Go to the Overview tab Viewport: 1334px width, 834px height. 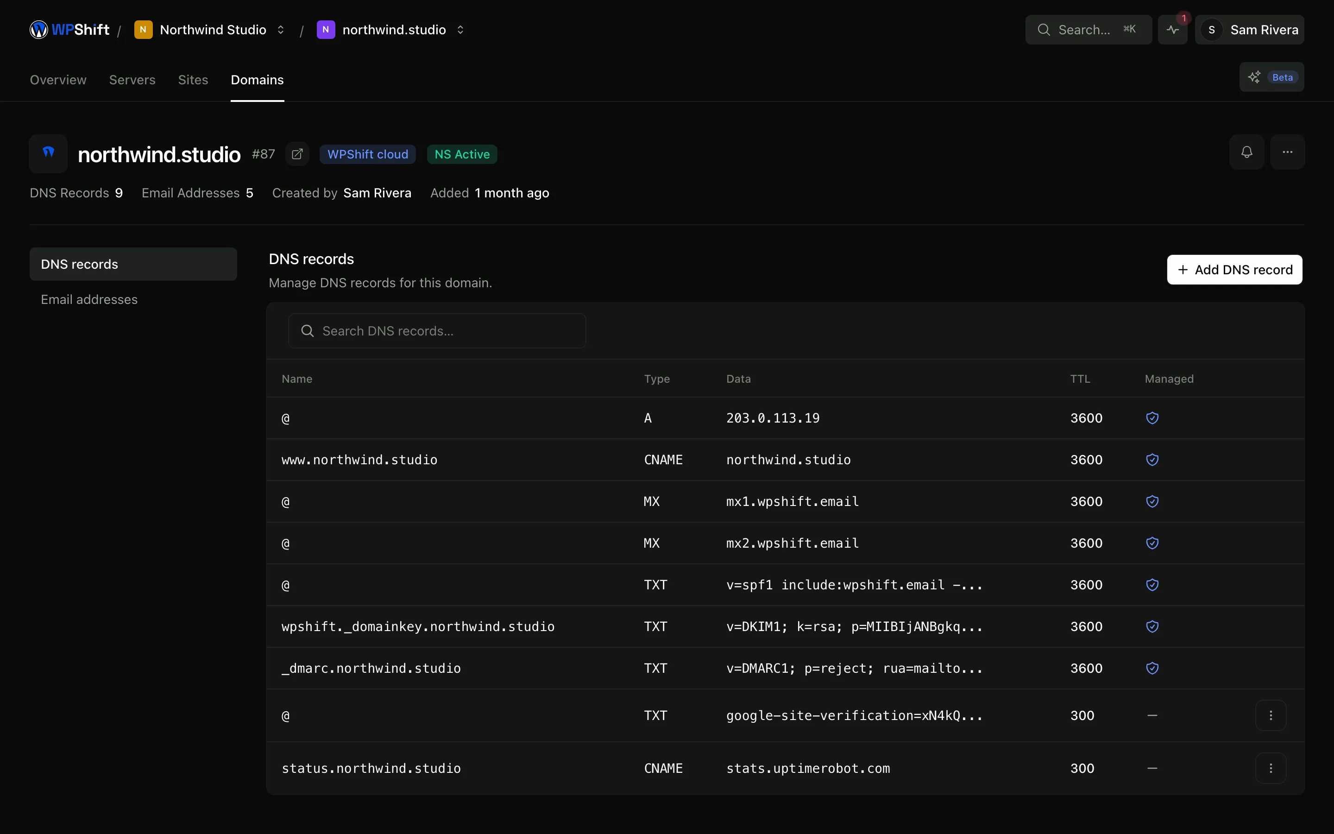[x=58, y=80]
